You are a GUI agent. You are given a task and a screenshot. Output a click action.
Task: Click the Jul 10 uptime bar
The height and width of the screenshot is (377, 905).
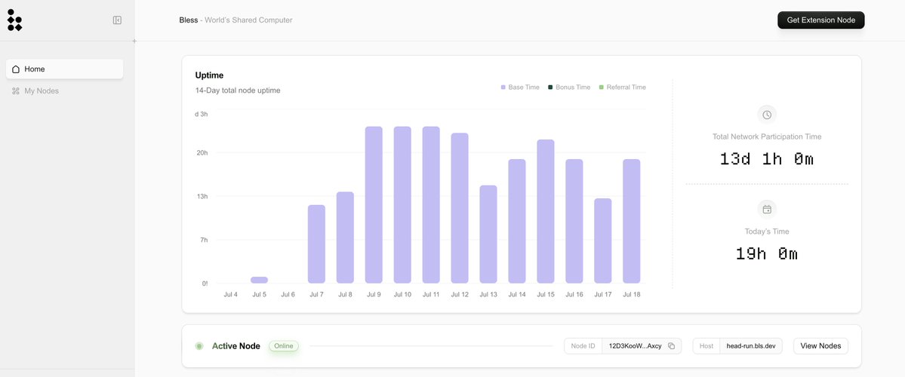pos(402,204)
